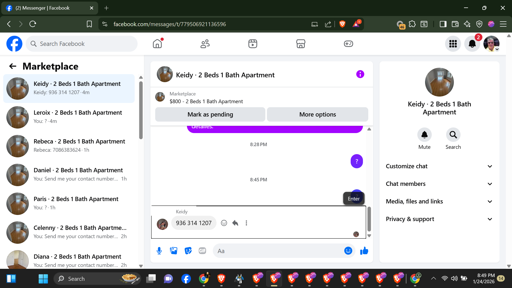The height and width of the screenshot is (288, 512).
Task: Click the GIF picker icon
Action: (x=202, y=251)
